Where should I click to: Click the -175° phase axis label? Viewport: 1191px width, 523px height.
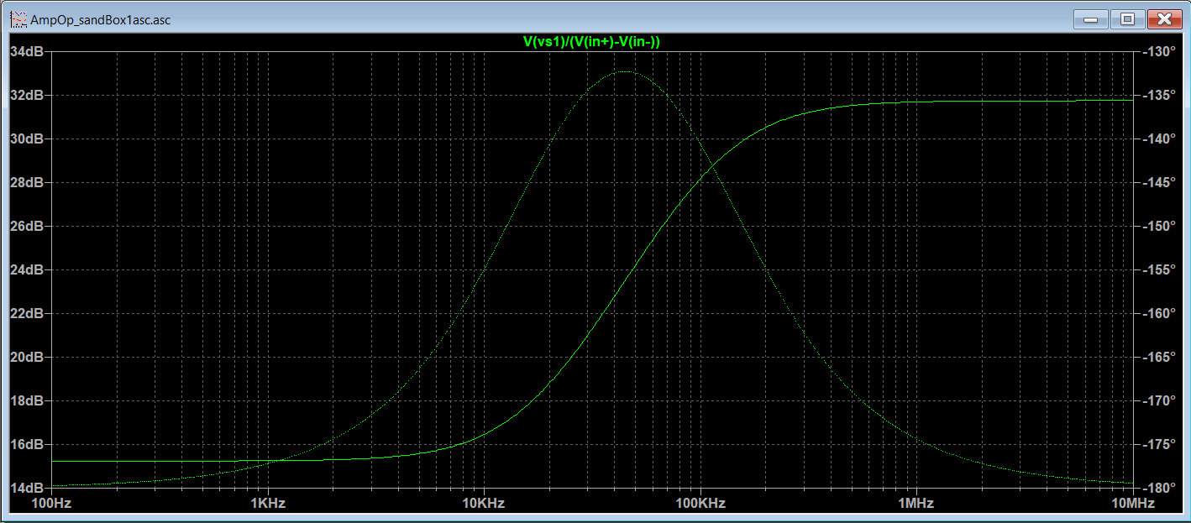[x=1159, y=445]
